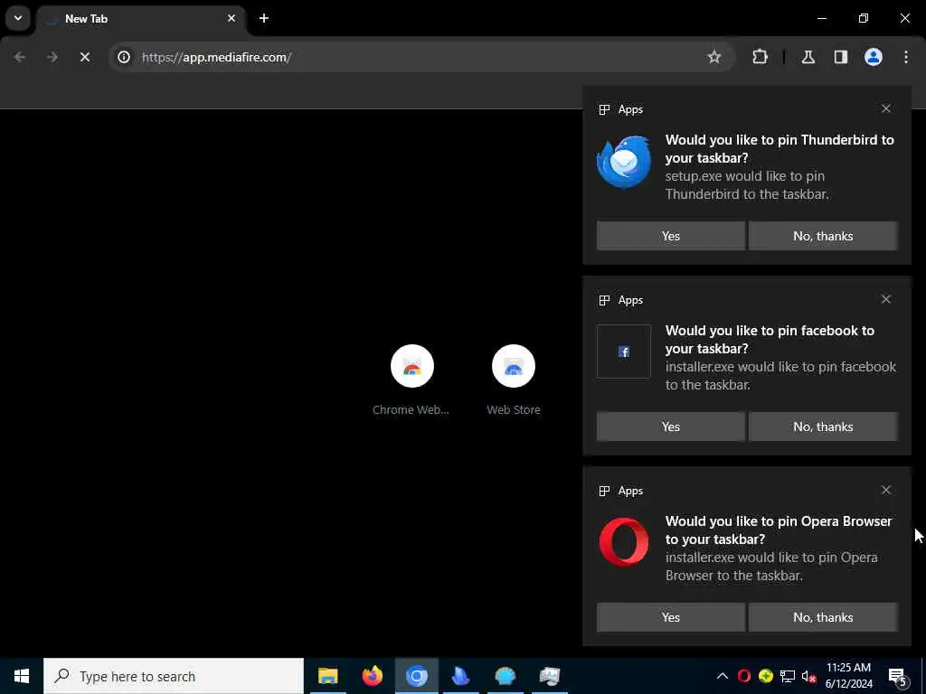Open Chrome Labs flask icon
The height and width of the screenshot is (694, 926).
(x=808, y=57)
